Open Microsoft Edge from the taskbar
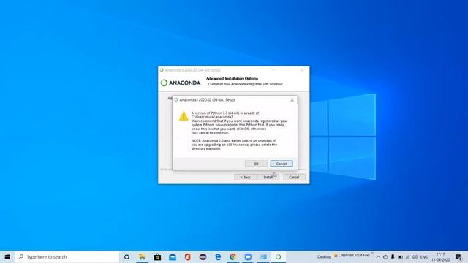The height and width of the screenshot is (263, 468). (x=218, y=256)
